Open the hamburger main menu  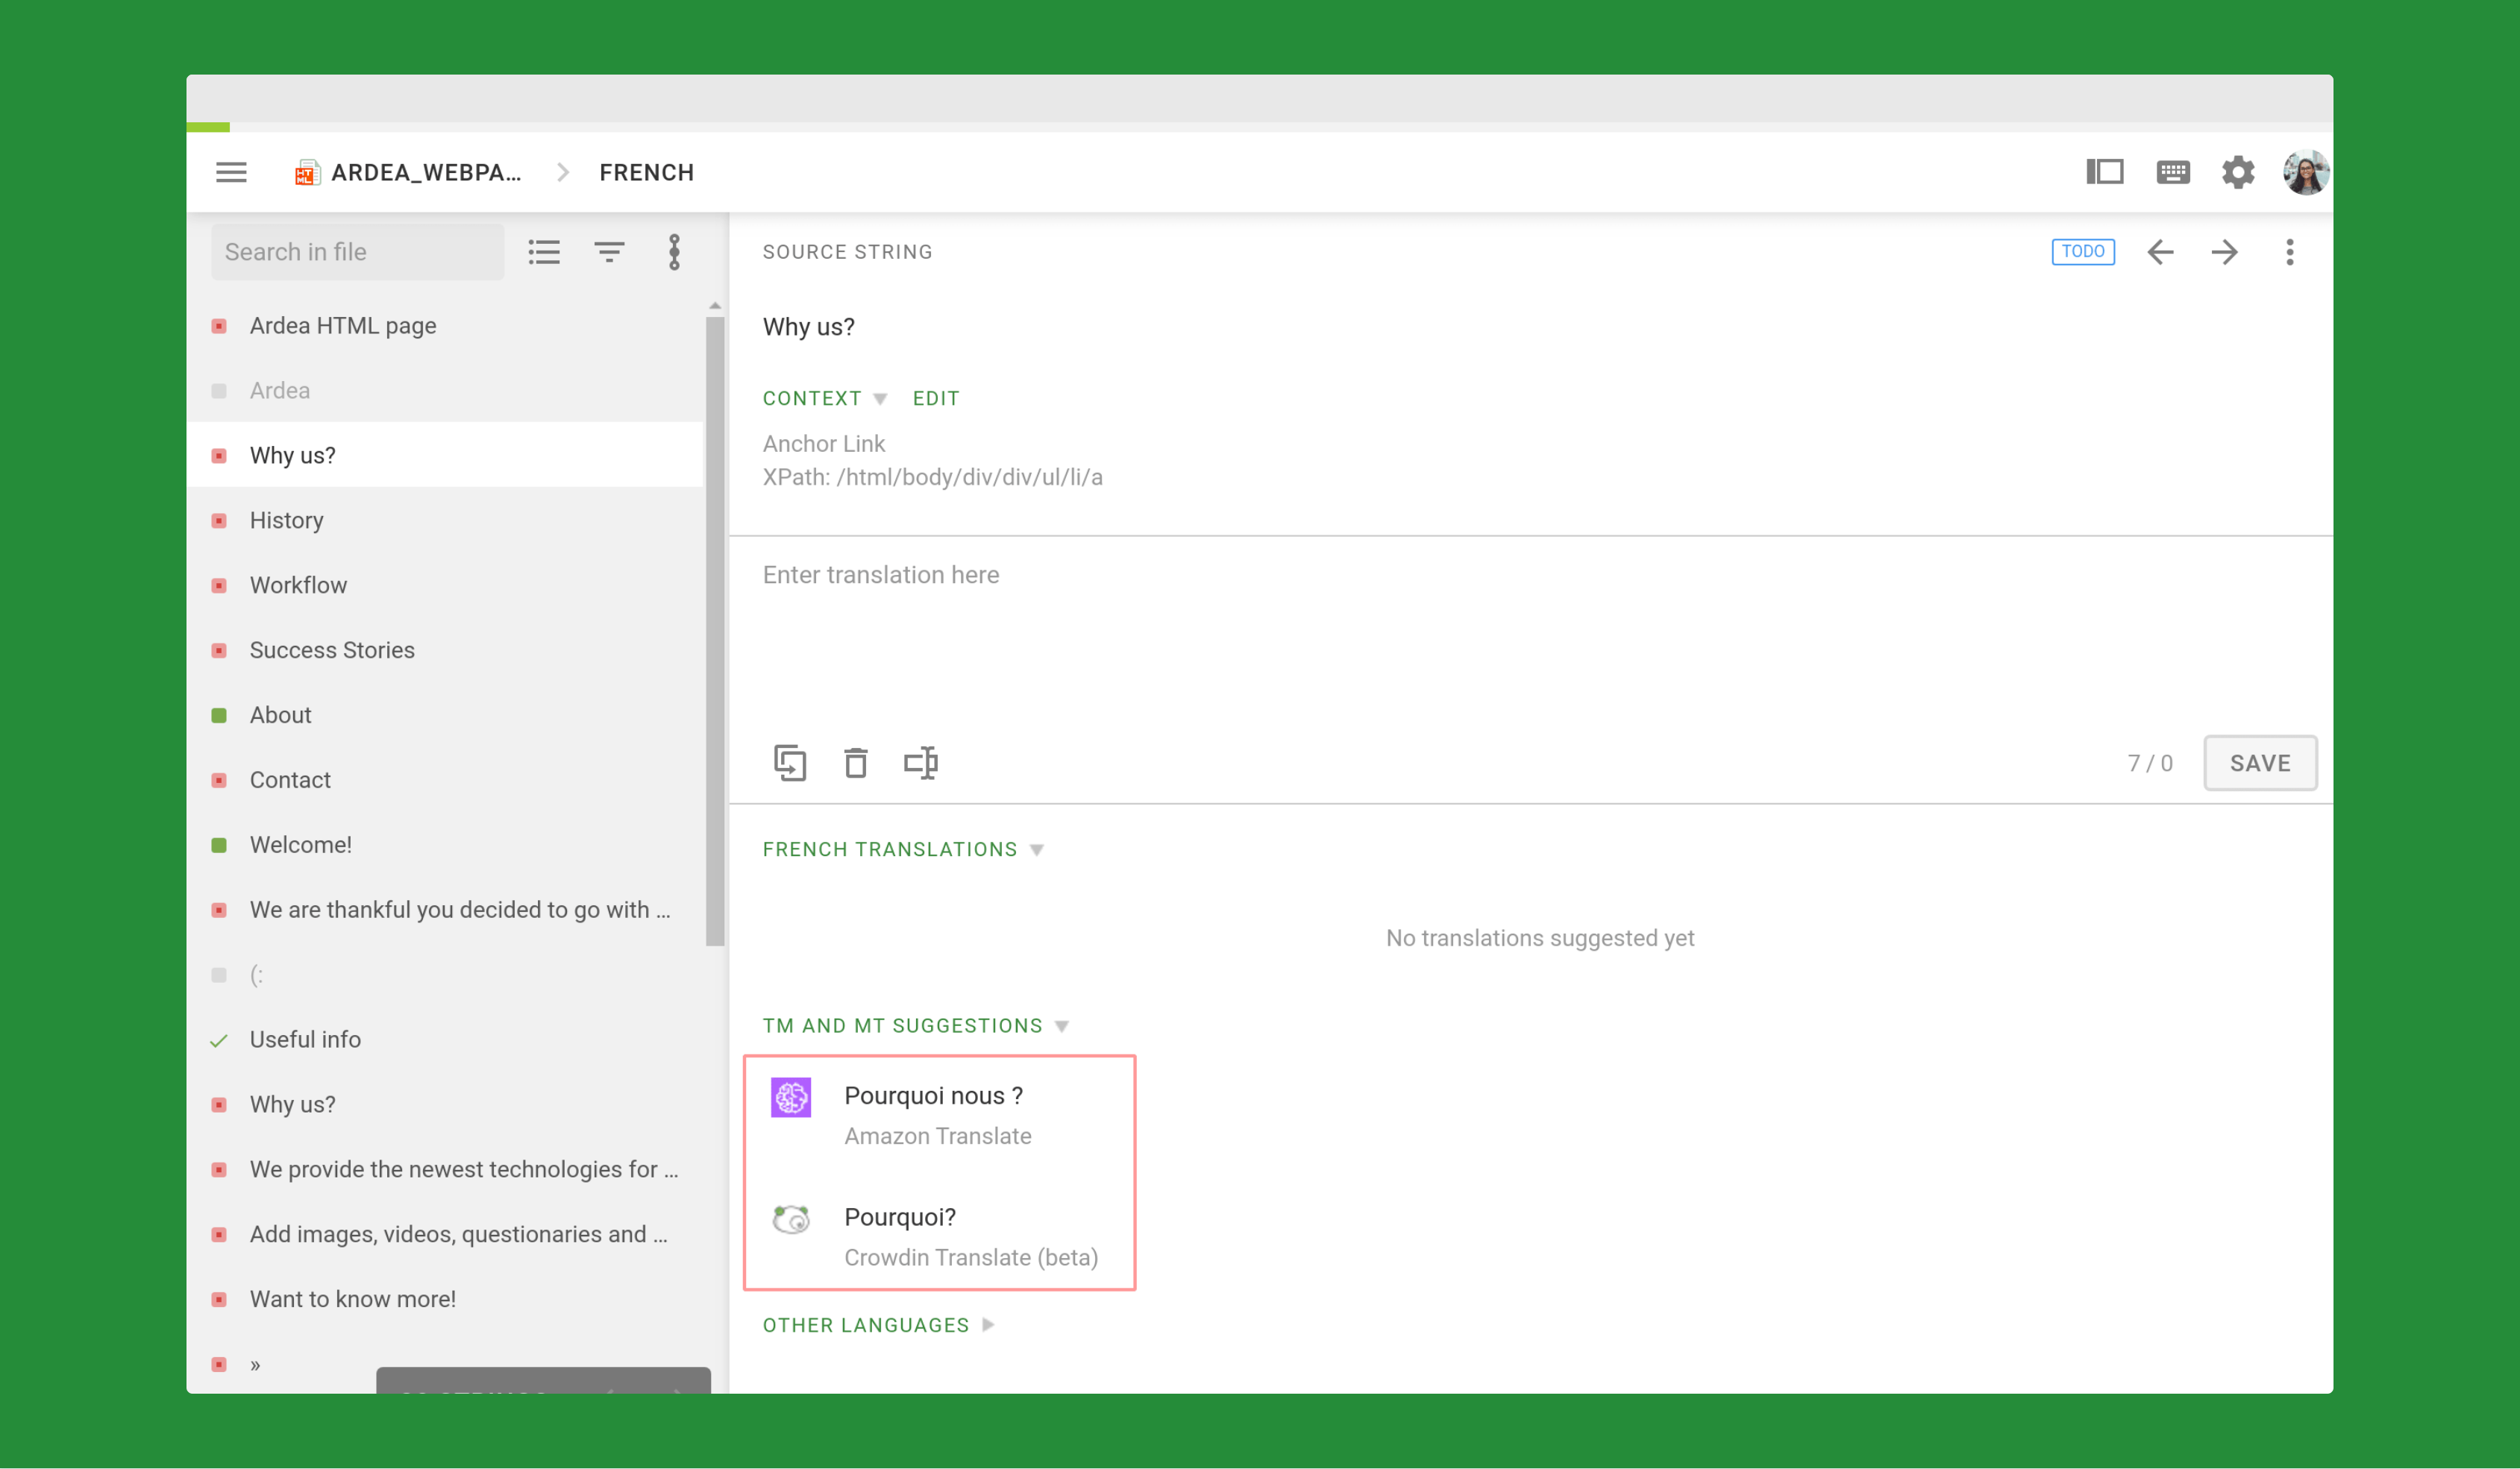[231, 172]
